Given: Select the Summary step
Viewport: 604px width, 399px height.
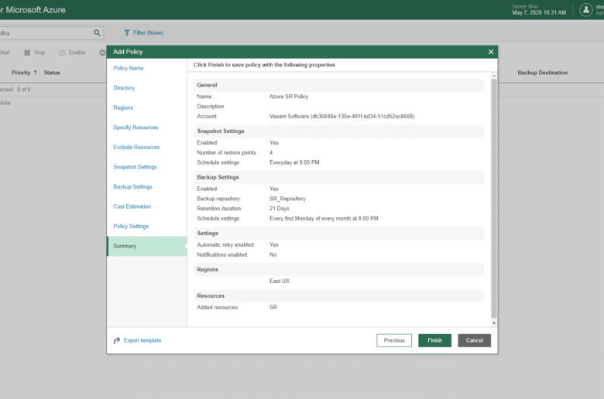Looking at the screenshot, I should (147, 246).
